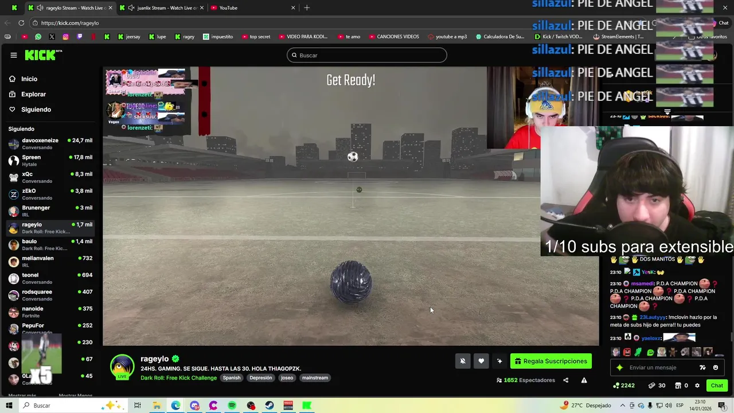734x413 pixels.
Task: Open Instagram bookmark icon
Action: (65, 37)
